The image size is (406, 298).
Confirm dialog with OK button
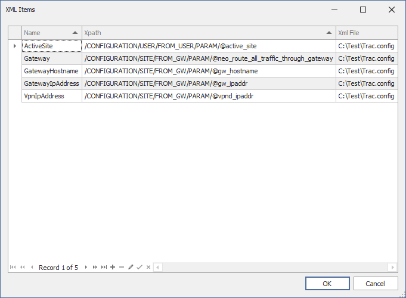[x=327, y=284]
